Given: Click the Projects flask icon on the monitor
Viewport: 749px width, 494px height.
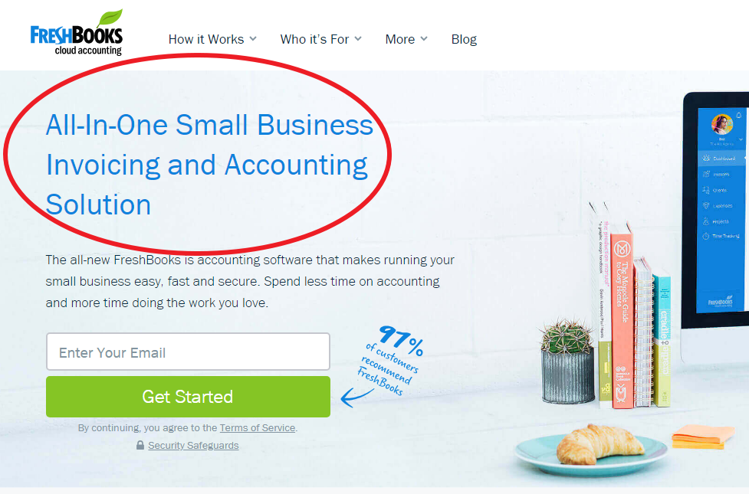Looking at the screenshot, I should point(706,221).
